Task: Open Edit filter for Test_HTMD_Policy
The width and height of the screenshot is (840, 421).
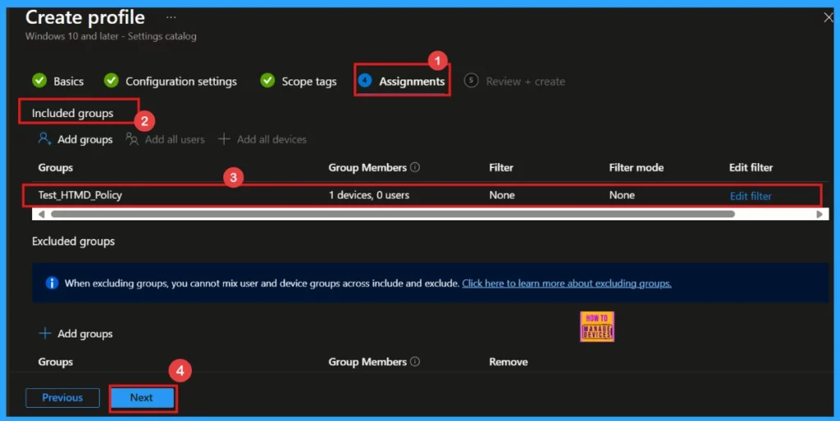Action: pyautogui.click(x=751, y=196)
